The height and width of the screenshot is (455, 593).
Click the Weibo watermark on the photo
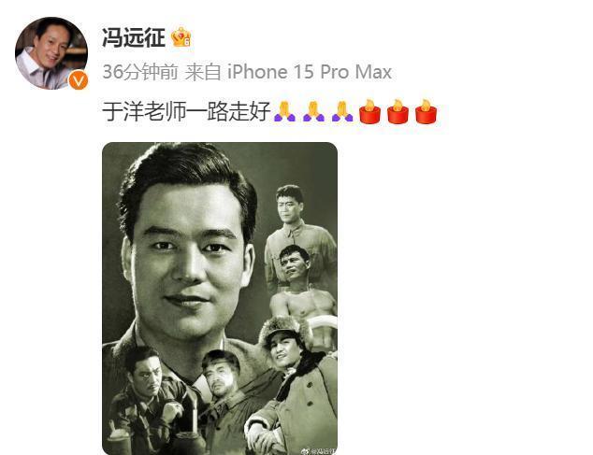[318, 451]
